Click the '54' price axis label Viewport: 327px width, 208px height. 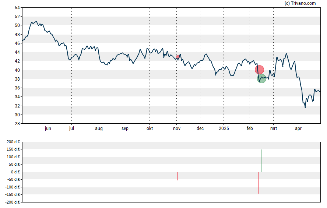coord(17,8)
